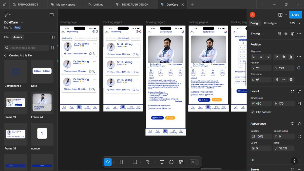
Task: Toggle Dev Mode in bottom toolbar
Action: coord(194,162)
